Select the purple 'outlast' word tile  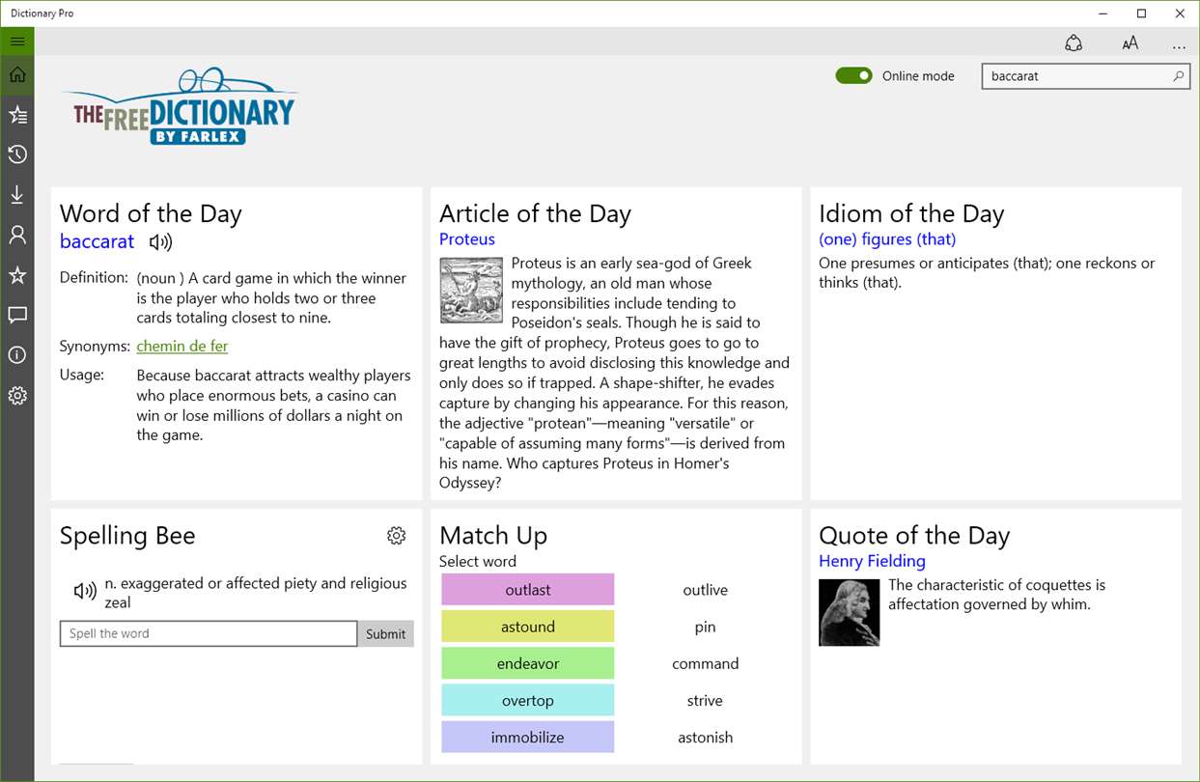pyautogui.click(x=527, y=590)
